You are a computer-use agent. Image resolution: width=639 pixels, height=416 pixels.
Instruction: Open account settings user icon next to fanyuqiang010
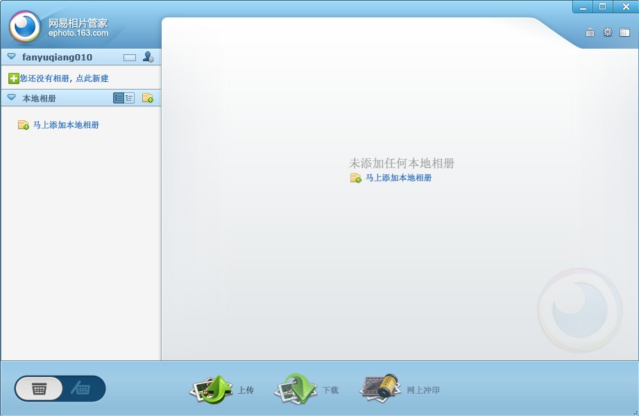[148, 57]
